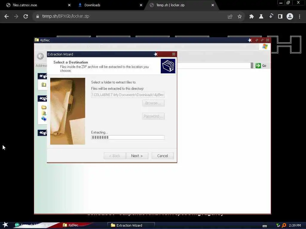Close the files.catnox.moe tab
The height and width of the screenshot is (229, 306).
pos(69,5)
